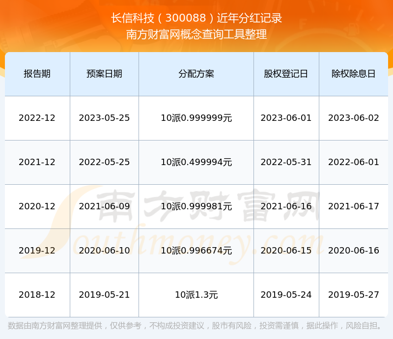Click the title 长信科技（300088）近年分红记录
Screen dimensions: 393x339
[x=196, y=18]
